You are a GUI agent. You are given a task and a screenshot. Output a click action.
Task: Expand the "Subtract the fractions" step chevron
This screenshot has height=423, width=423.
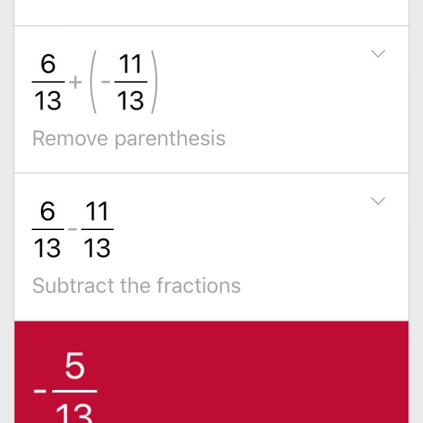[x=378, y=201]
